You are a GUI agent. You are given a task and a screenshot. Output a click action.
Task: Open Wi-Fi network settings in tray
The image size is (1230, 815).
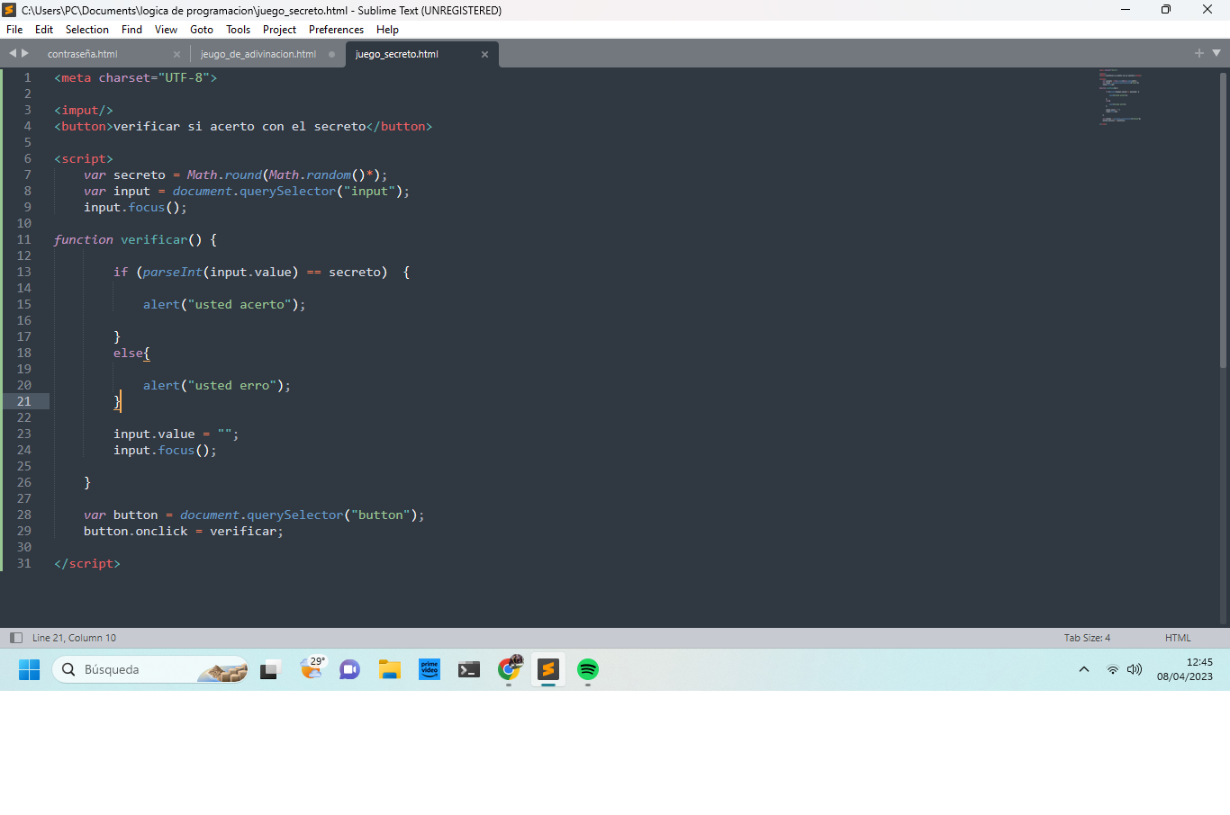1113,669
